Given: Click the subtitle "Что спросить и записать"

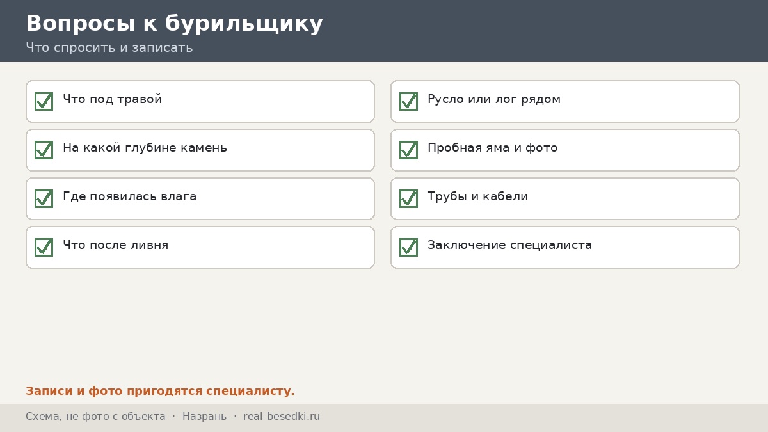Looking at the screenshot, I should coord(109,47).
